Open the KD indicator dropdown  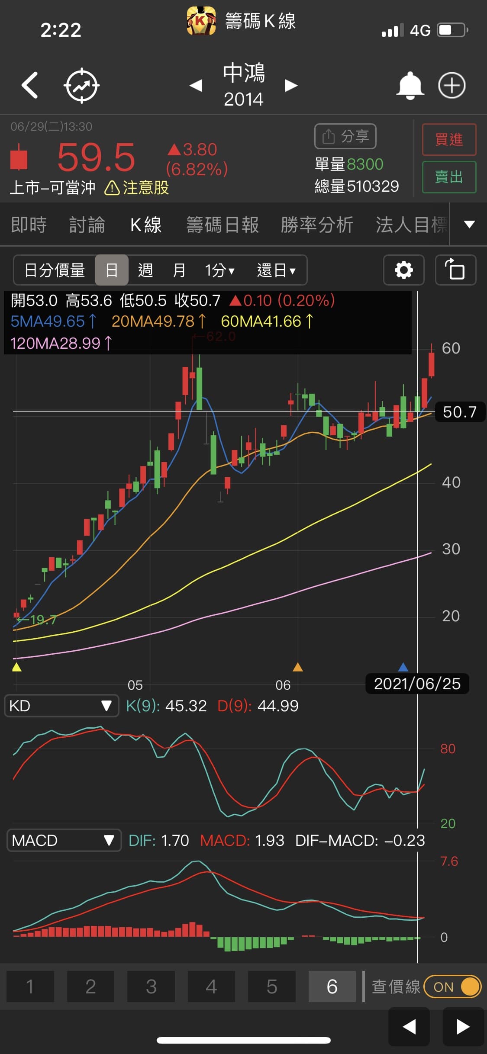pyautogui.click(x=61, y=706)
